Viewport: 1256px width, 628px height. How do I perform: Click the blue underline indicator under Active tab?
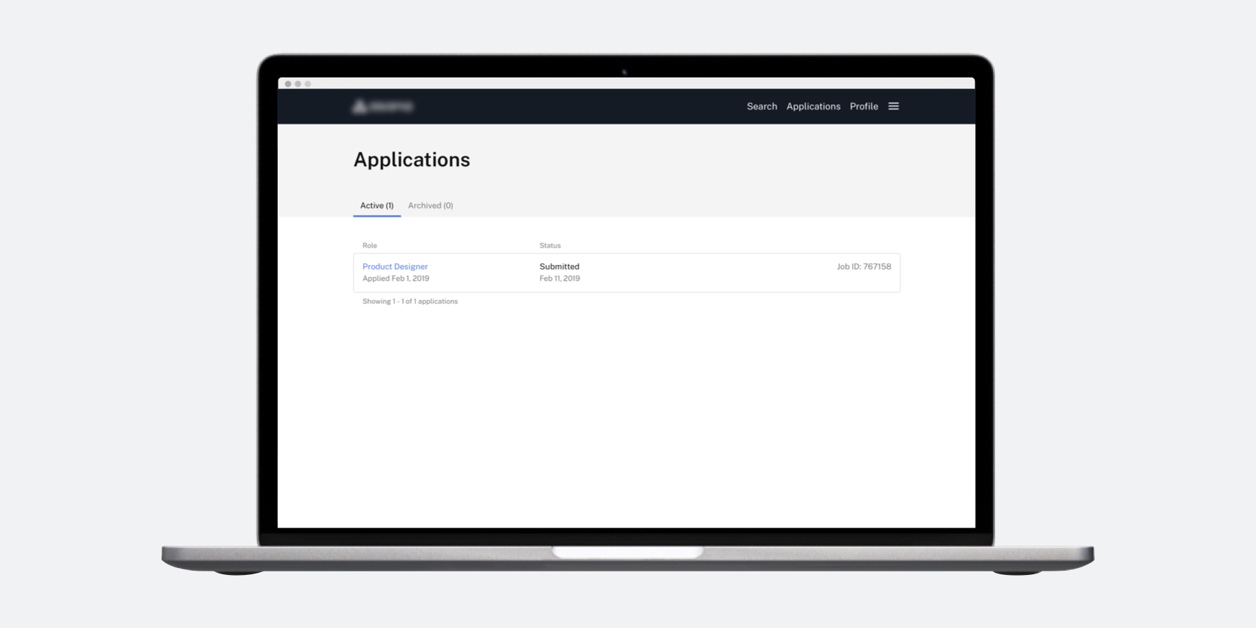point(376,216)
